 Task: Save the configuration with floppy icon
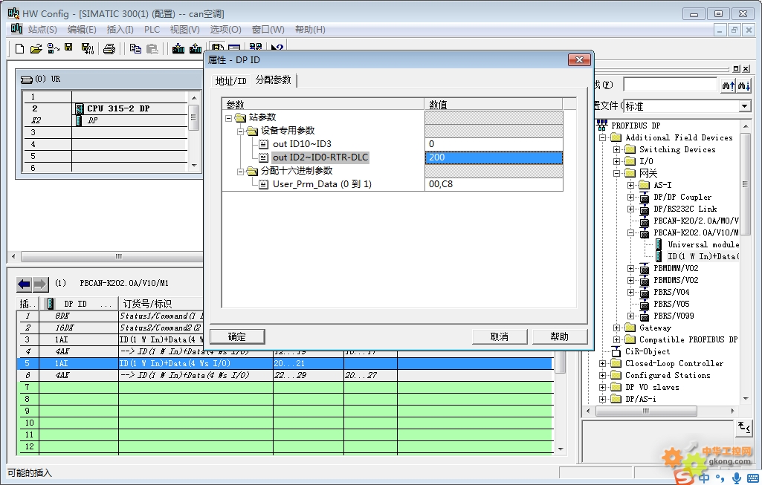[x=68, y=48]
